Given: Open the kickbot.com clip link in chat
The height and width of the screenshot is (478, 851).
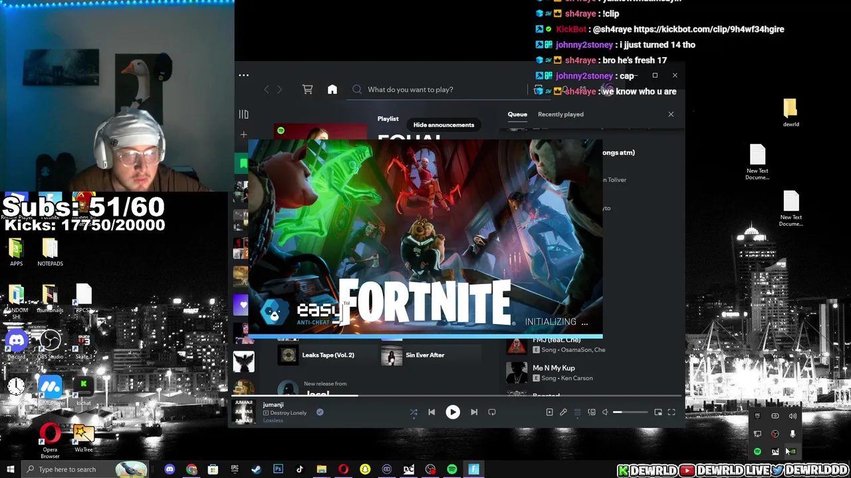Looking at the screenshot, I should 709,29.
